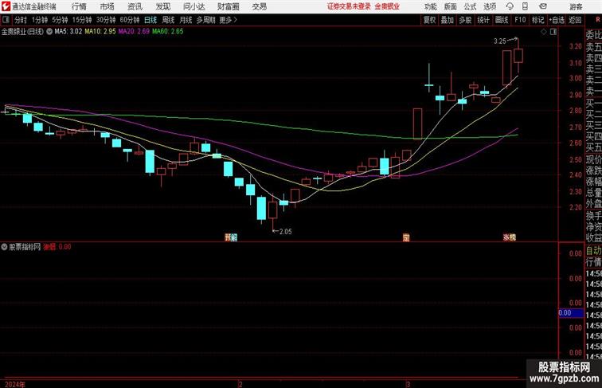This screenshot has width=602, height=388.
Task: Open the customer service headset icon
Action: (510, 6)
